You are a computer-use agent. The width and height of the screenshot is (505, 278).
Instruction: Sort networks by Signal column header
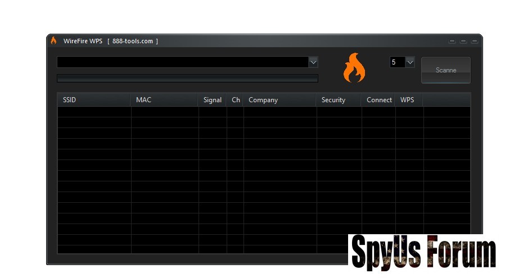212,100
